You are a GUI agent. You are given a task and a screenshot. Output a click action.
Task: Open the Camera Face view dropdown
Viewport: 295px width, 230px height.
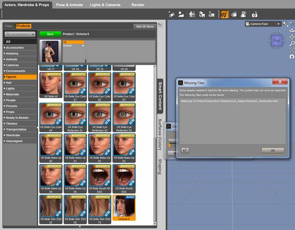coord(263,24)
